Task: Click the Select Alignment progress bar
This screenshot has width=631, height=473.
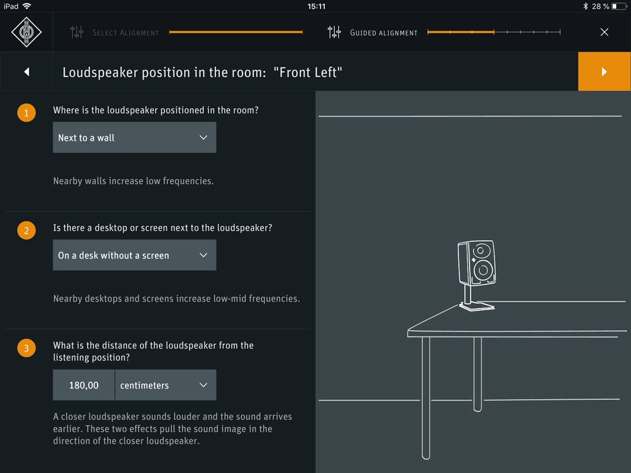Action: (235, 32)
